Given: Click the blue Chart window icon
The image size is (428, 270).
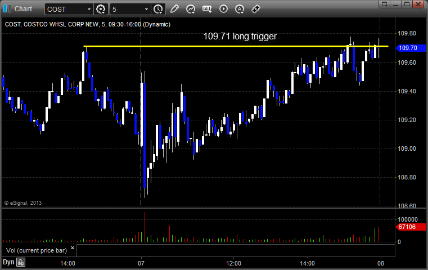Looking at the screenshot, I should point(7,9).
